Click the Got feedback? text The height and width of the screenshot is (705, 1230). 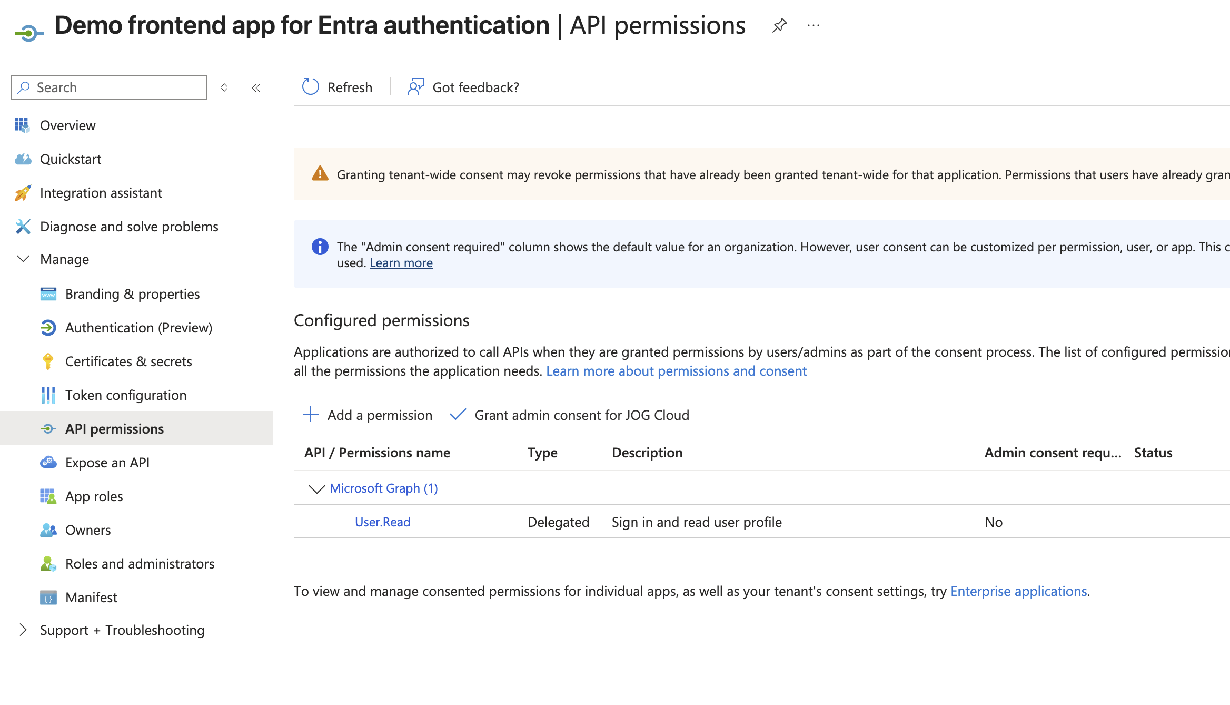(476, 87)
